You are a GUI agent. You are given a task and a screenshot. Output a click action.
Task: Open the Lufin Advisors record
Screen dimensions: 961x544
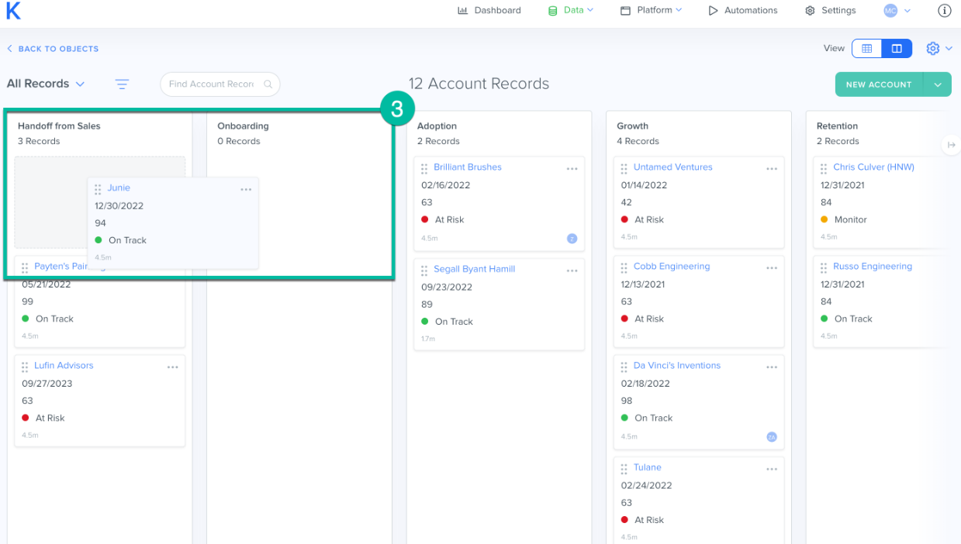tap(64, 365)
